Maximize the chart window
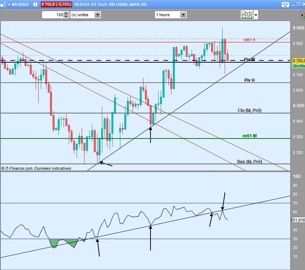 point(298,4)
